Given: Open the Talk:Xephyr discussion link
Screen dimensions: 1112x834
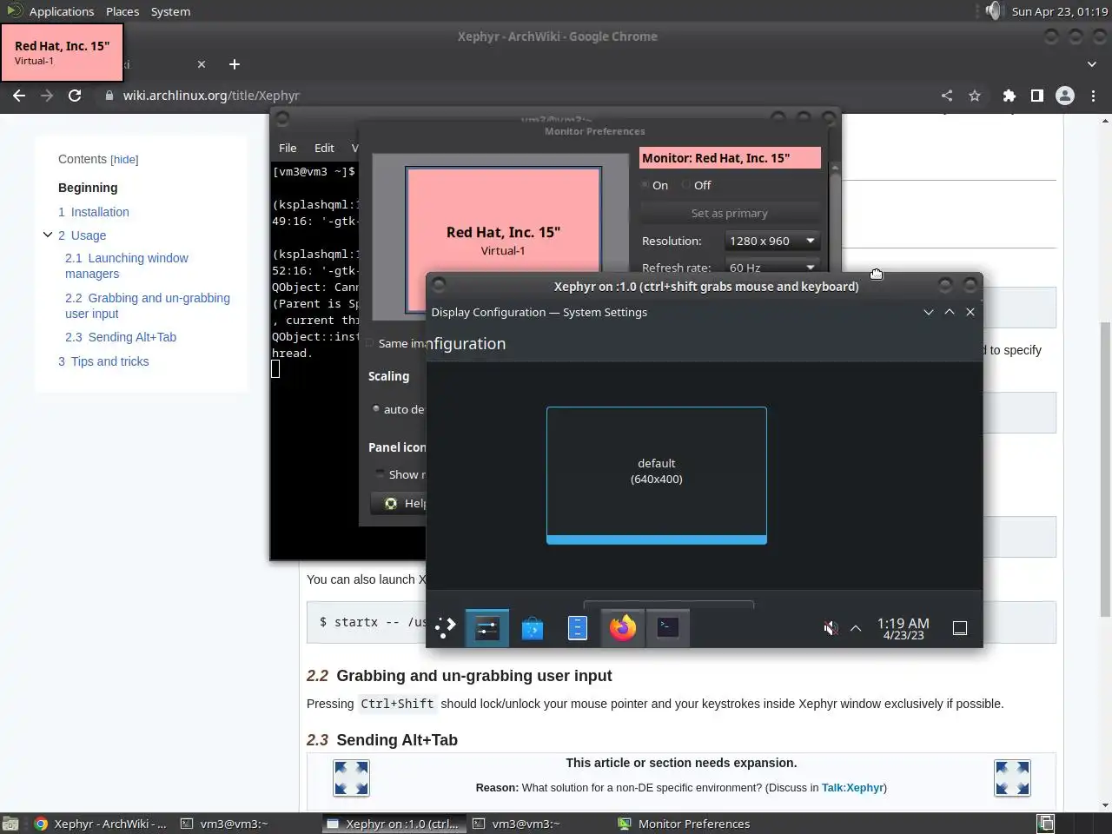Looking at the screenshot, I should pyautogui.click(x=852, y=788).
